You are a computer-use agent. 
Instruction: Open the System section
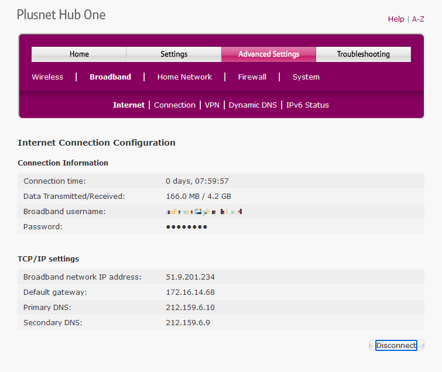[x=306, y=77]
